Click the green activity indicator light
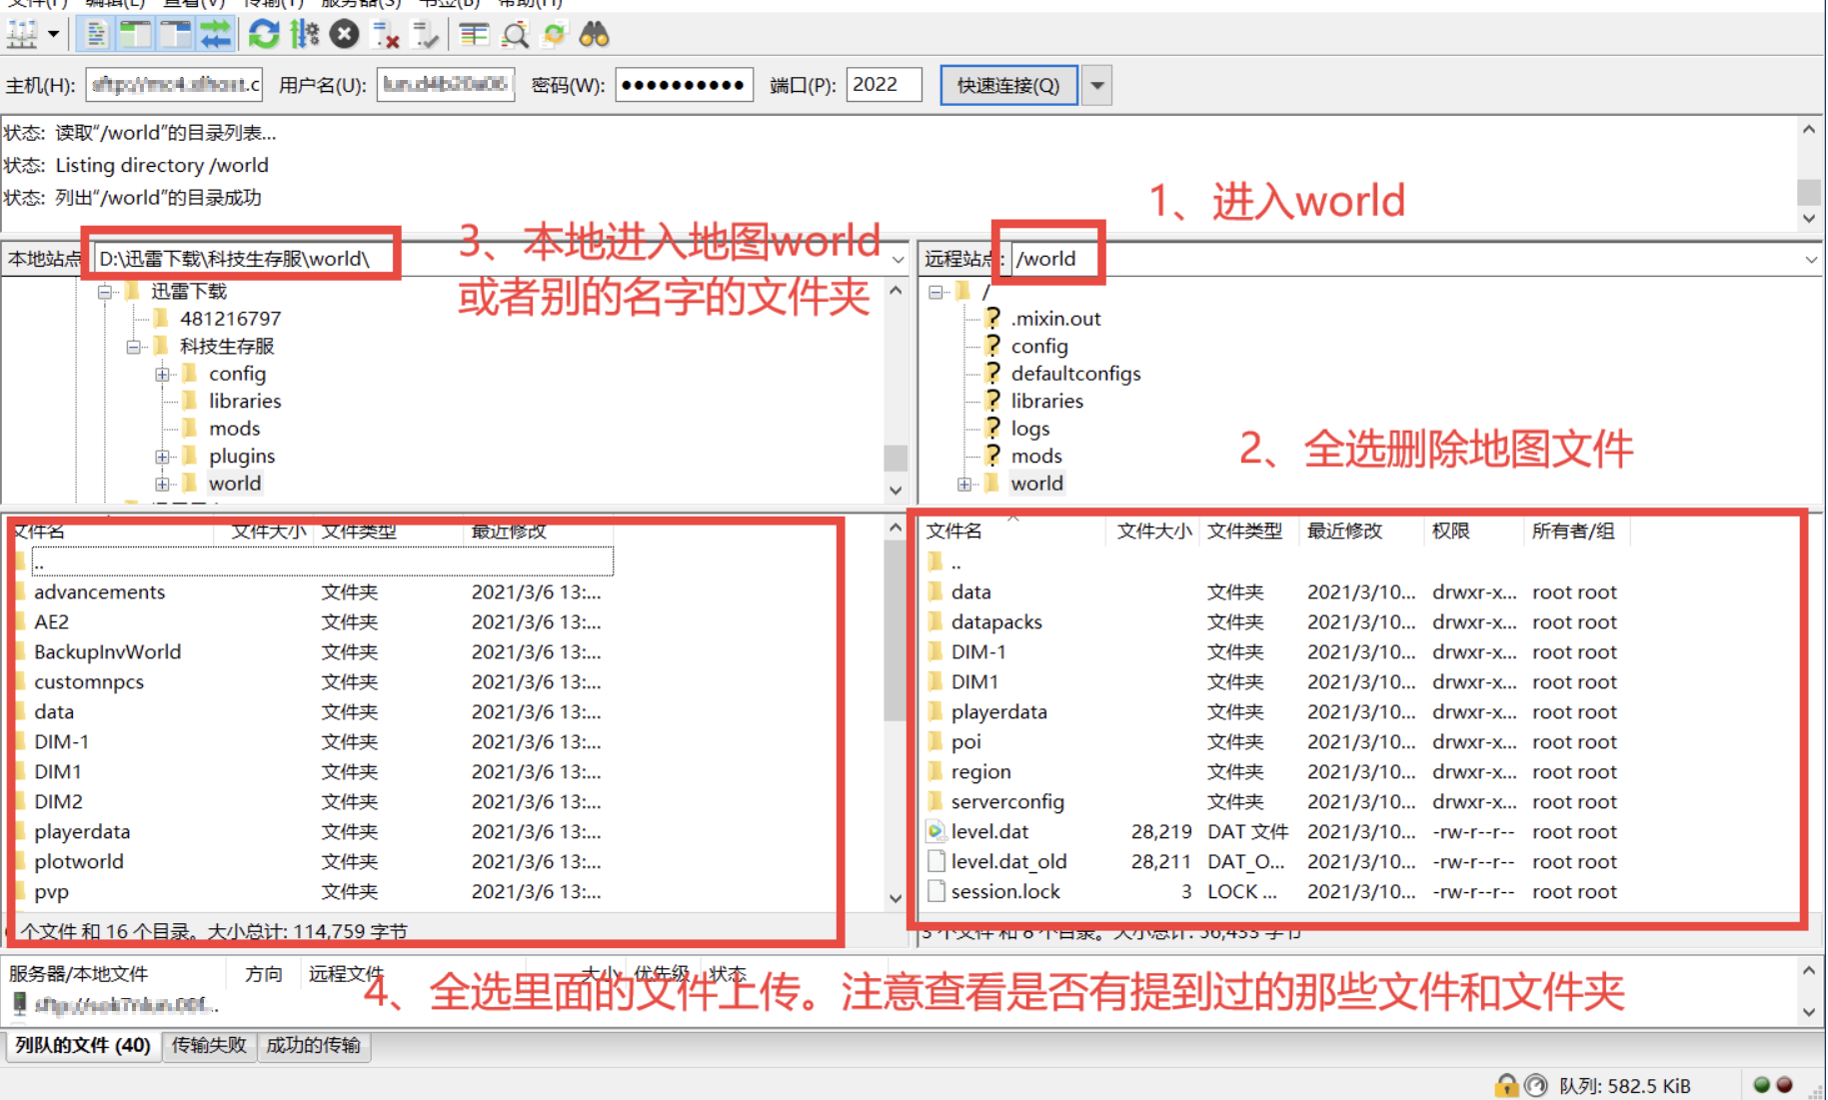Image resolution: width=1828 pixels, height=1100 pixels. click(x=1762, y=1085)
